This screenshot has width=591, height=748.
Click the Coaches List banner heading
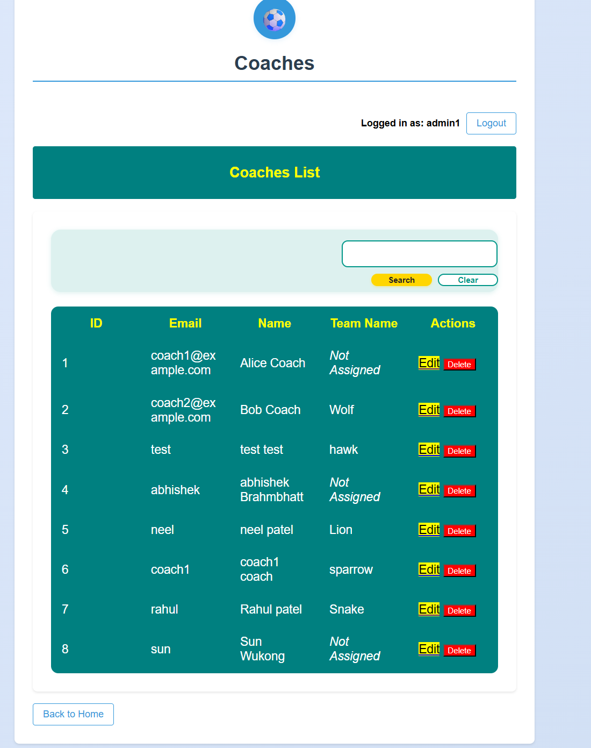[x=275, y=172]
